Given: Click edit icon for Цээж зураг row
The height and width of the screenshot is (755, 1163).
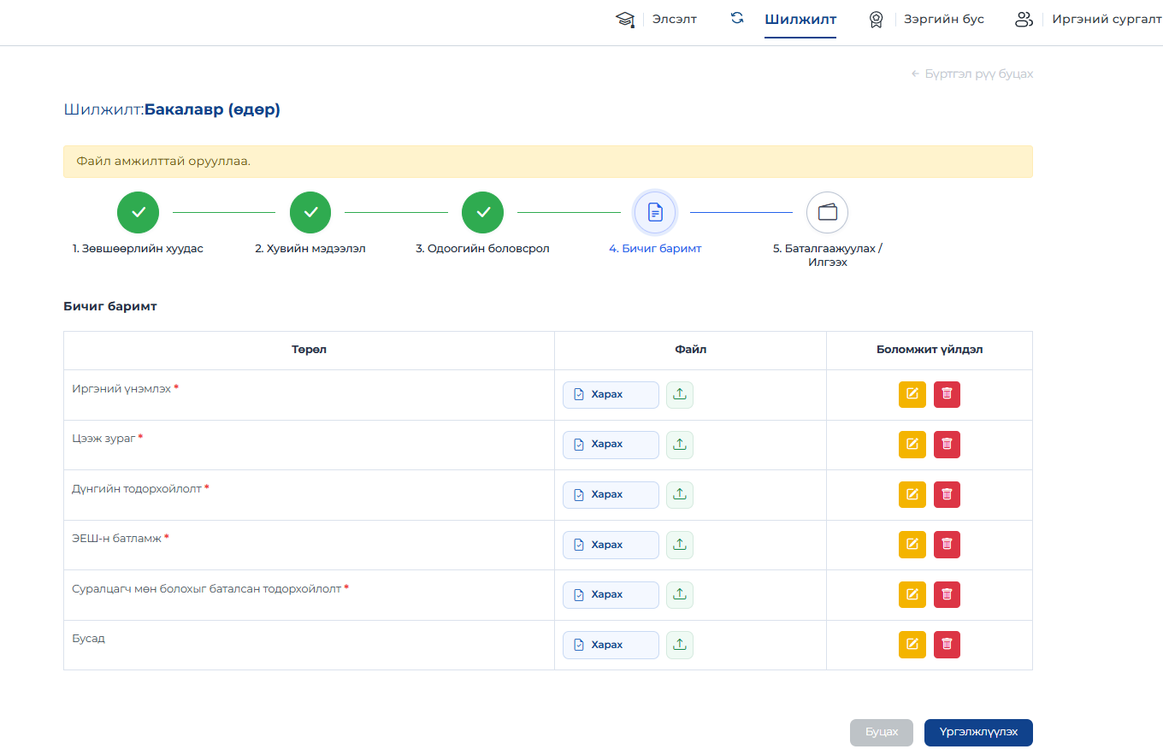Looking at the screenshot, I should click(912, 445).
